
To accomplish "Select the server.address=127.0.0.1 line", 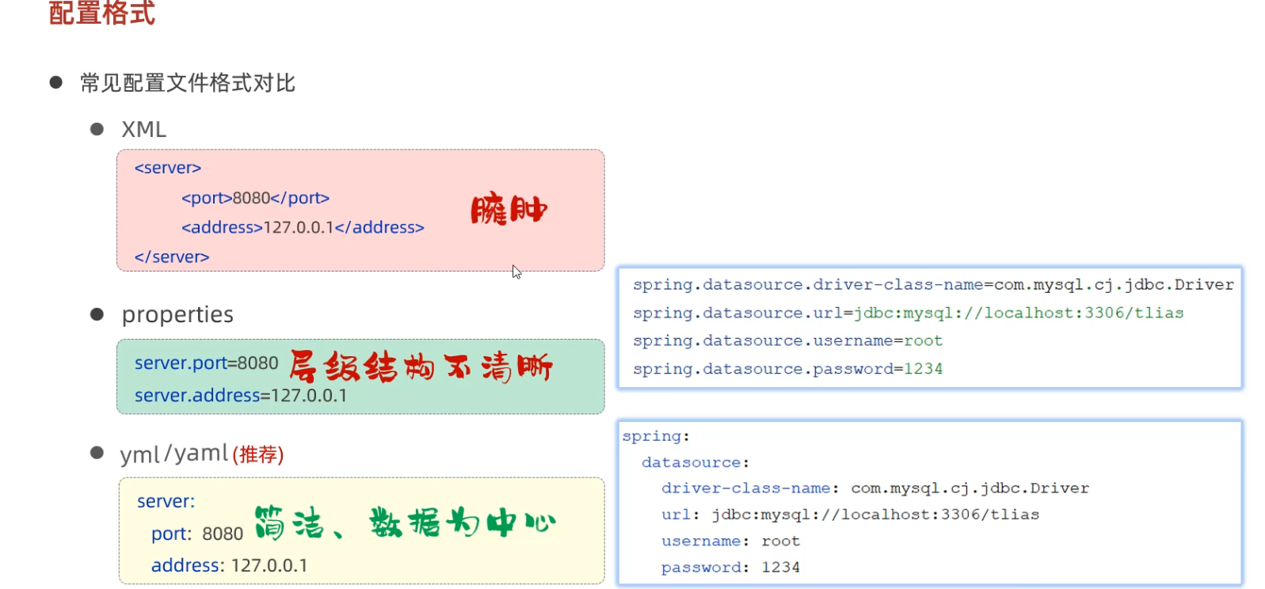I will point(241,395).
